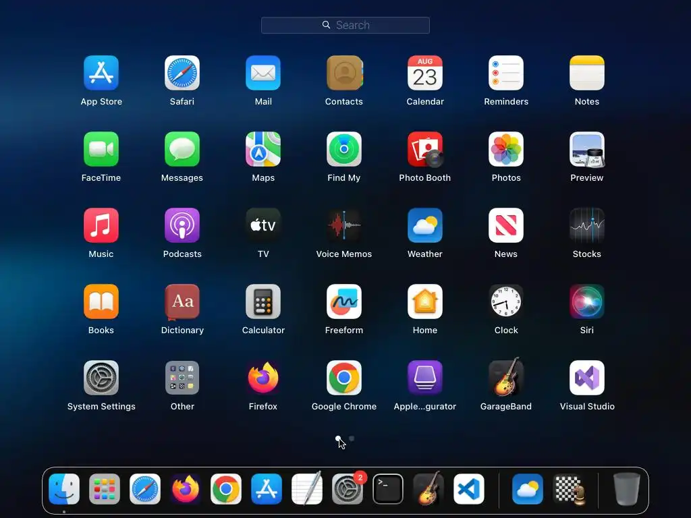Launch the Music app
The image size is (691, 518).
point(101,225)
